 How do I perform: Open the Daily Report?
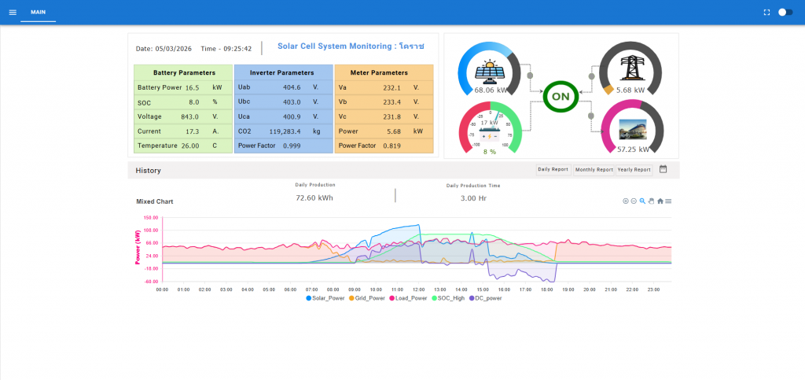coord(553,169)
